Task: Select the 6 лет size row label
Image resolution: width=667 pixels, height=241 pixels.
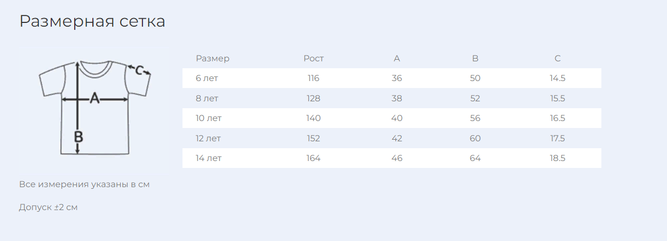Action: pos(207,78)
